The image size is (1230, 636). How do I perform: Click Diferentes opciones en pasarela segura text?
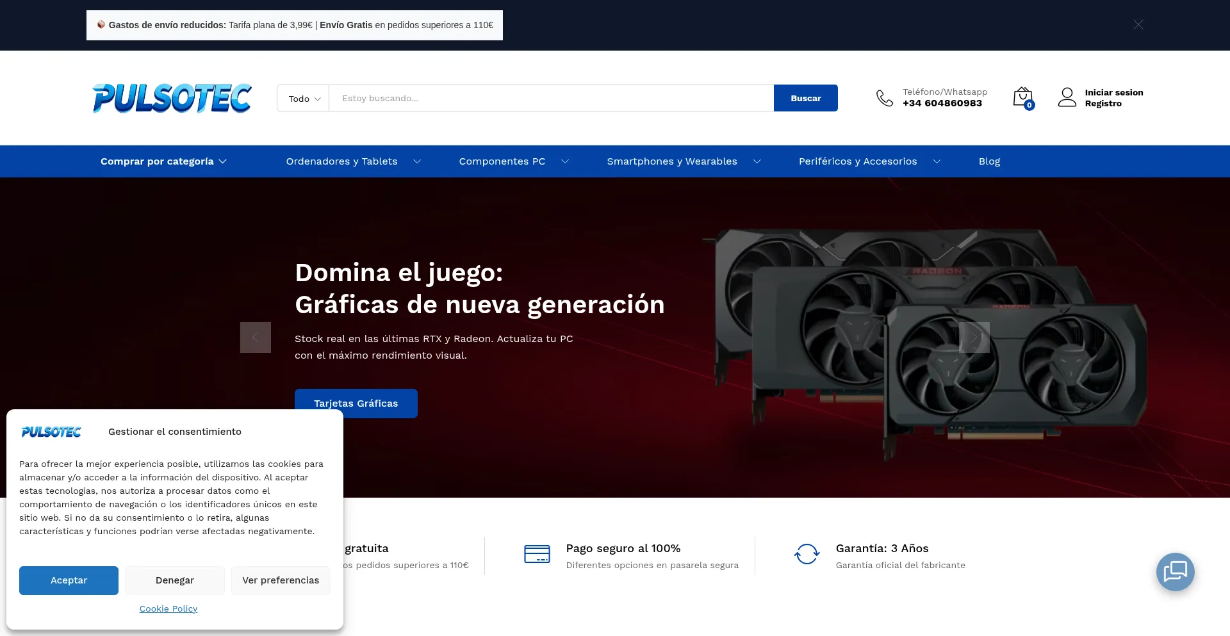coord(652,565)
